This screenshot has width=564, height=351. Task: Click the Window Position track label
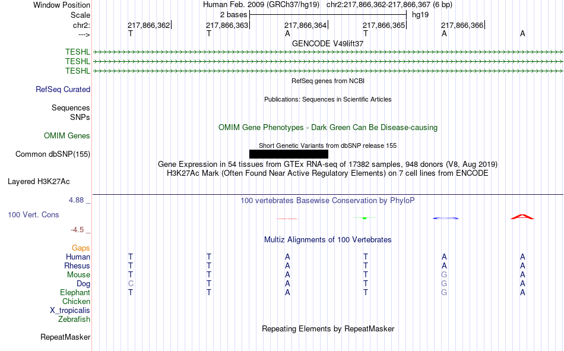(x=62, y=5)
